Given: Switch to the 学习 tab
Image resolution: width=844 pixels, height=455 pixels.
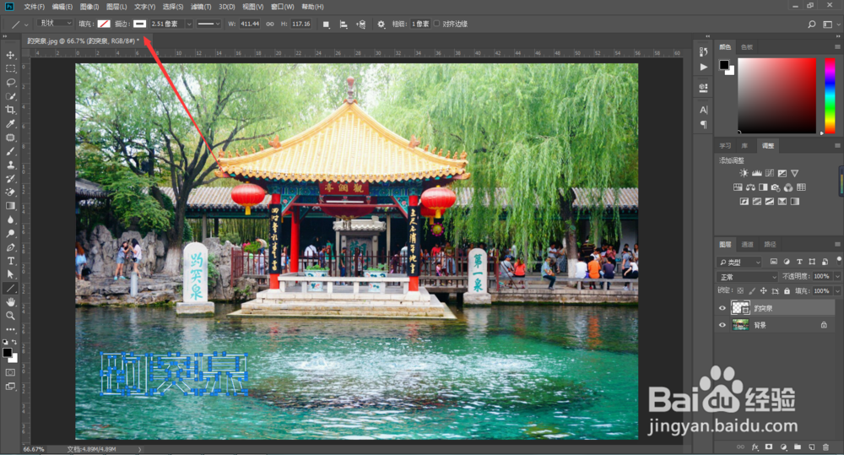Looking at the screenshot, I should pyautogui.click(x=725, y=146).
